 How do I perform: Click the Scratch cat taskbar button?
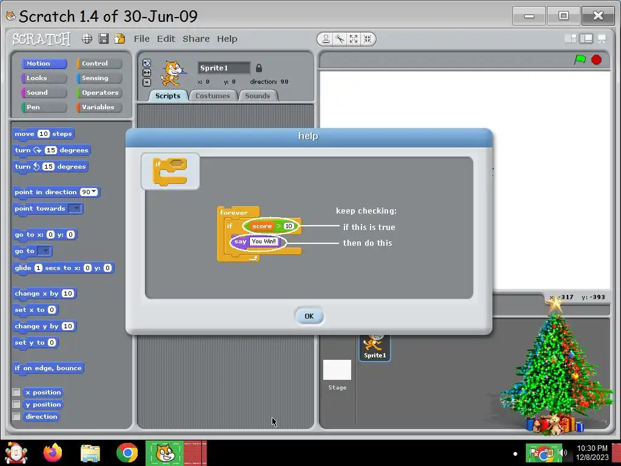165,453
